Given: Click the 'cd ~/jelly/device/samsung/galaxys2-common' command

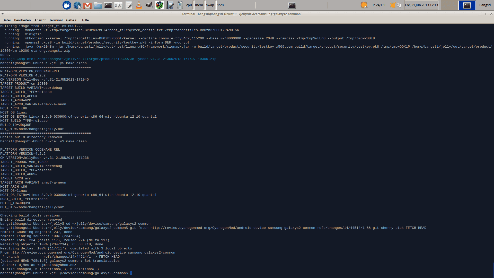Looking at the screenshot, I should click(x=108, y=224).
